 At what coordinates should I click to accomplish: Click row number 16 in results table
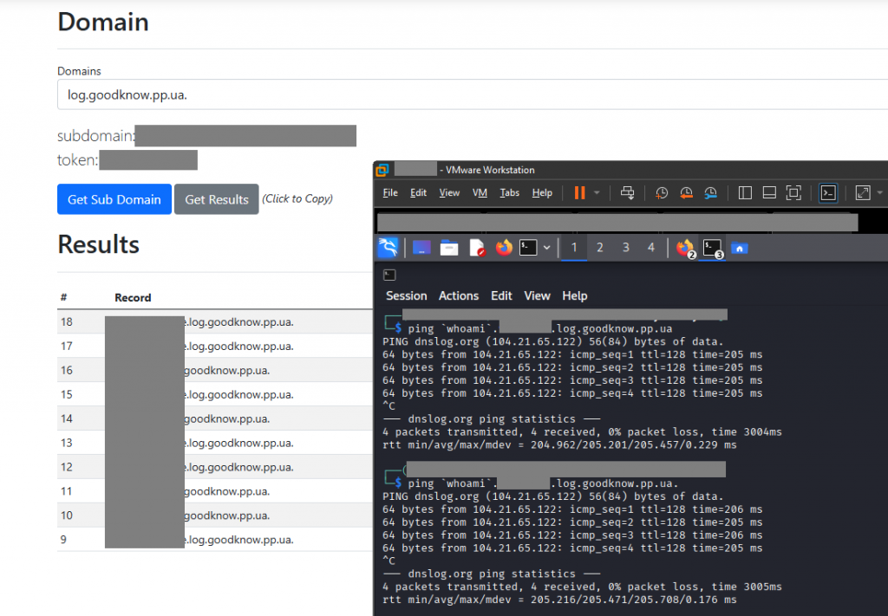(x=67, y=371)
